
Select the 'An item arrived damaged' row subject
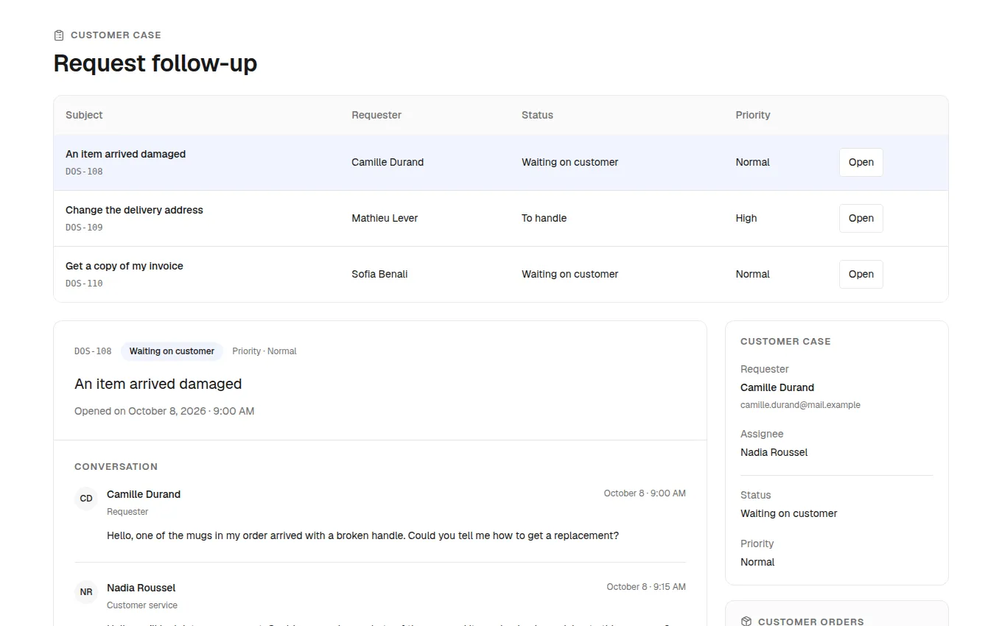coord(125,154)
